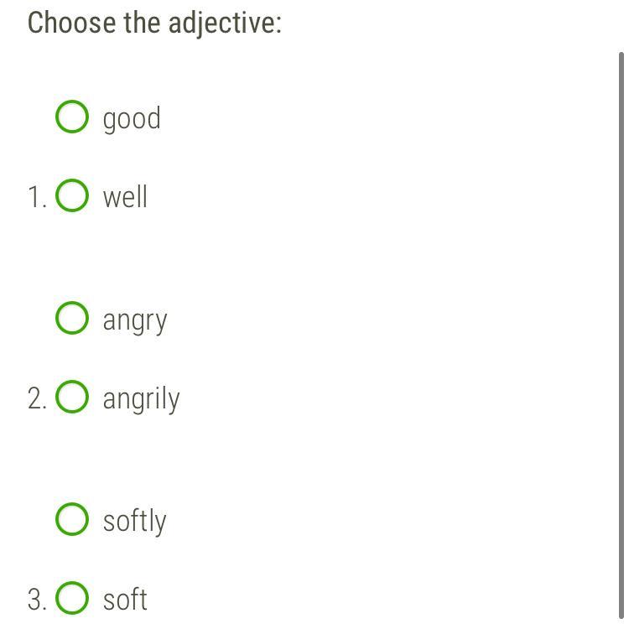Click the word 'well' label
The height and width of the screenshot is (629, 629).
(x=125, y=197)
